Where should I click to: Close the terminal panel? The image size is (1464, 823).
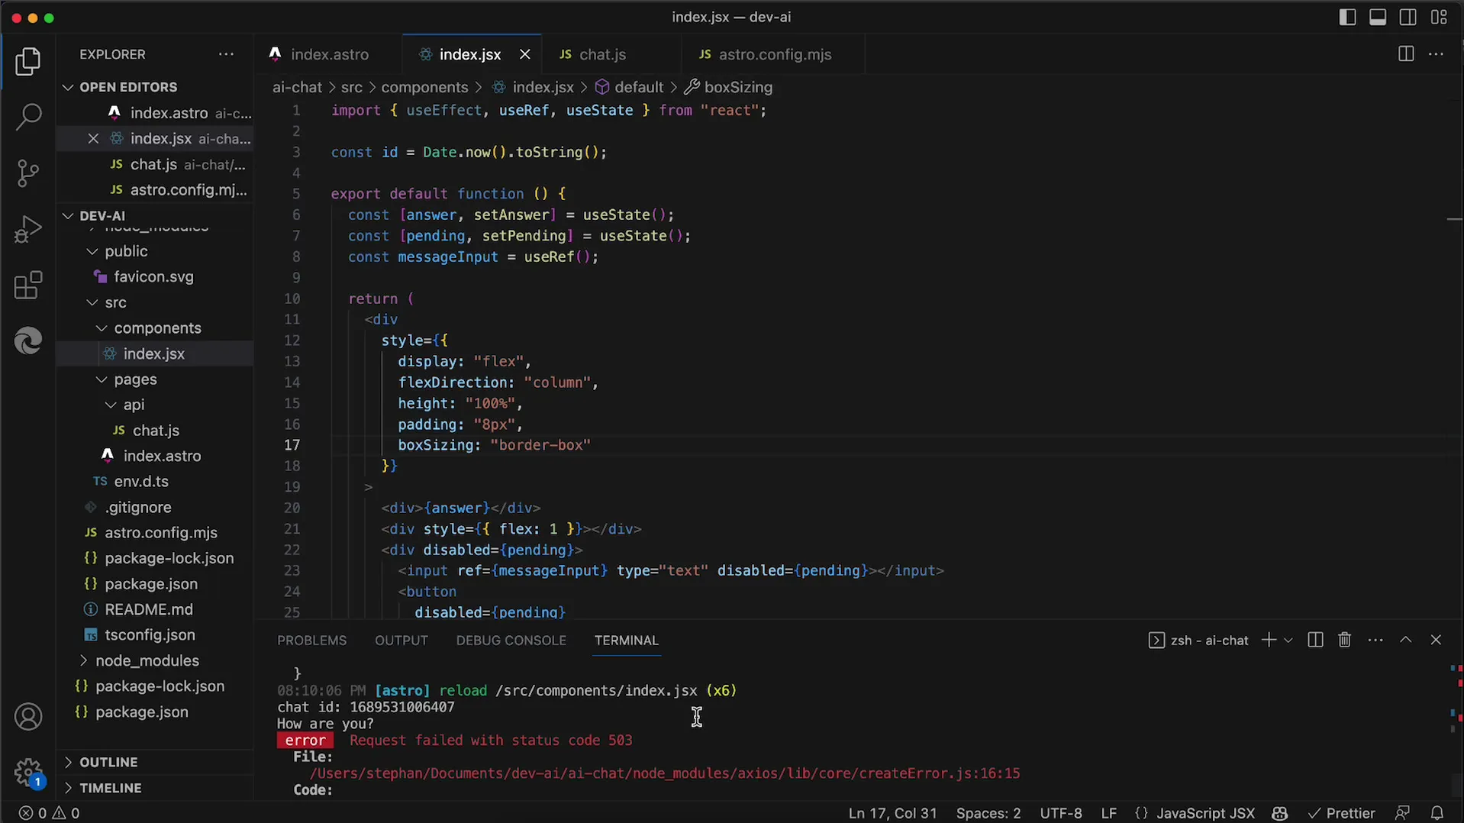[x=1436, y=640]
